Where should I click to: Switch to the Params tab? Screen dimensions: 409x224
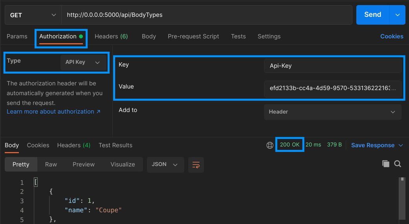click(17, 36)
